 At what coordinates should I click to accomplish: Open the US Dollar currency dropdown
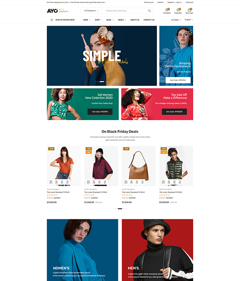pyautogui.click(x=176, y=20)
